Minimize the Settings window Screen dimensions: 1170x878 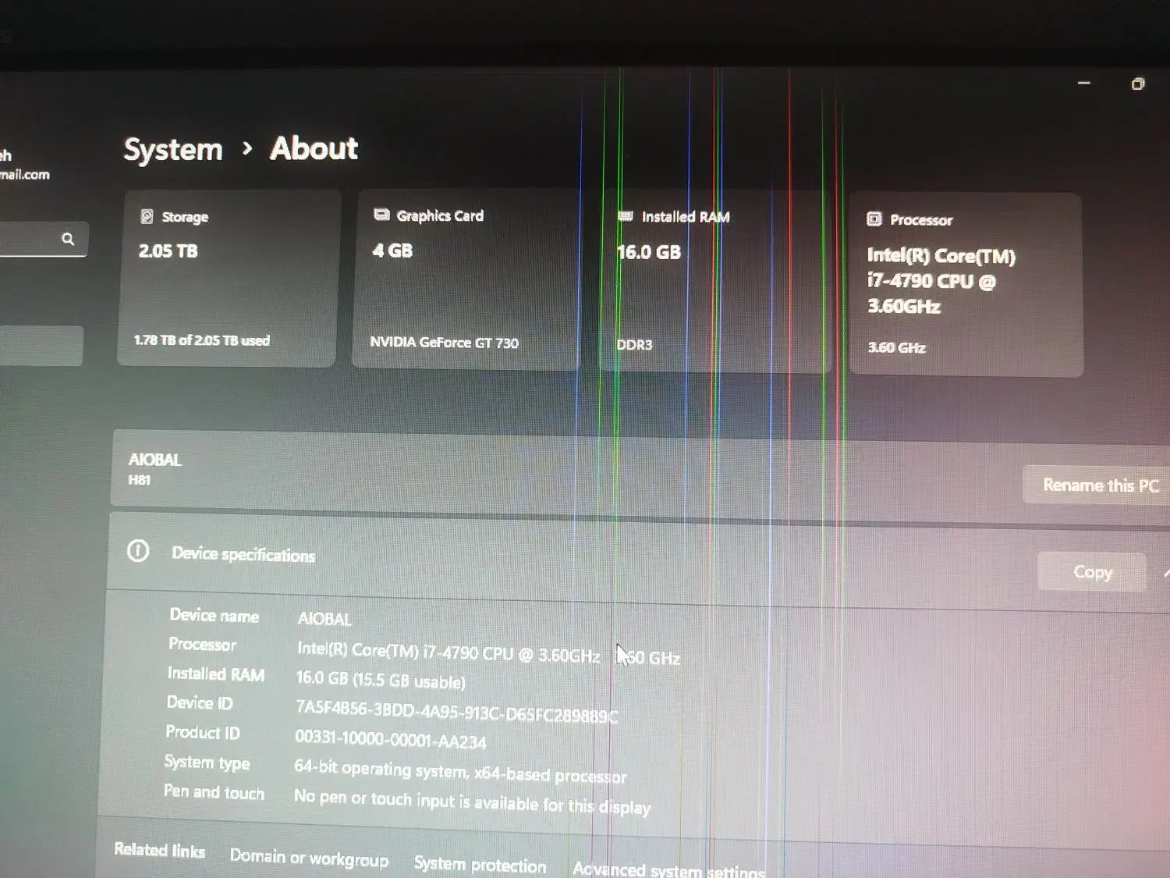coord(1083,83)
